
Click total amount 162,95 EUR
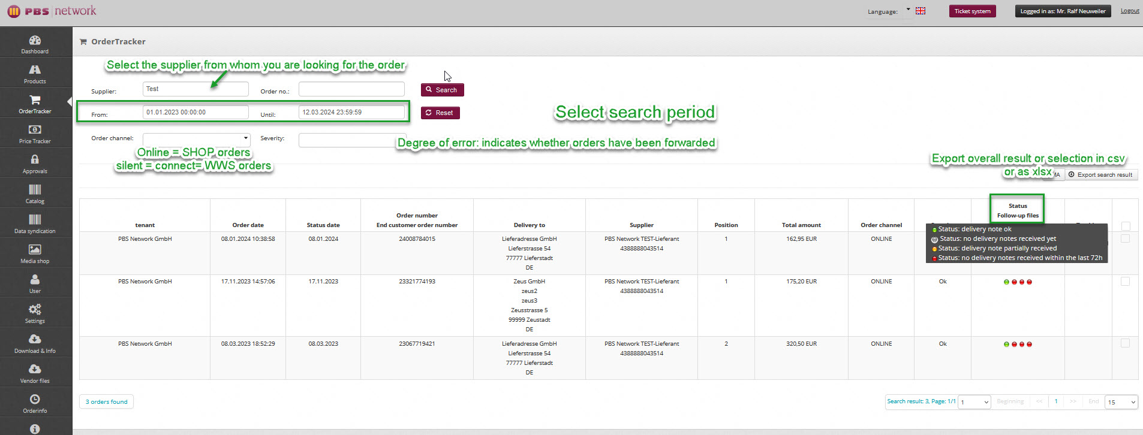[801, 239]
